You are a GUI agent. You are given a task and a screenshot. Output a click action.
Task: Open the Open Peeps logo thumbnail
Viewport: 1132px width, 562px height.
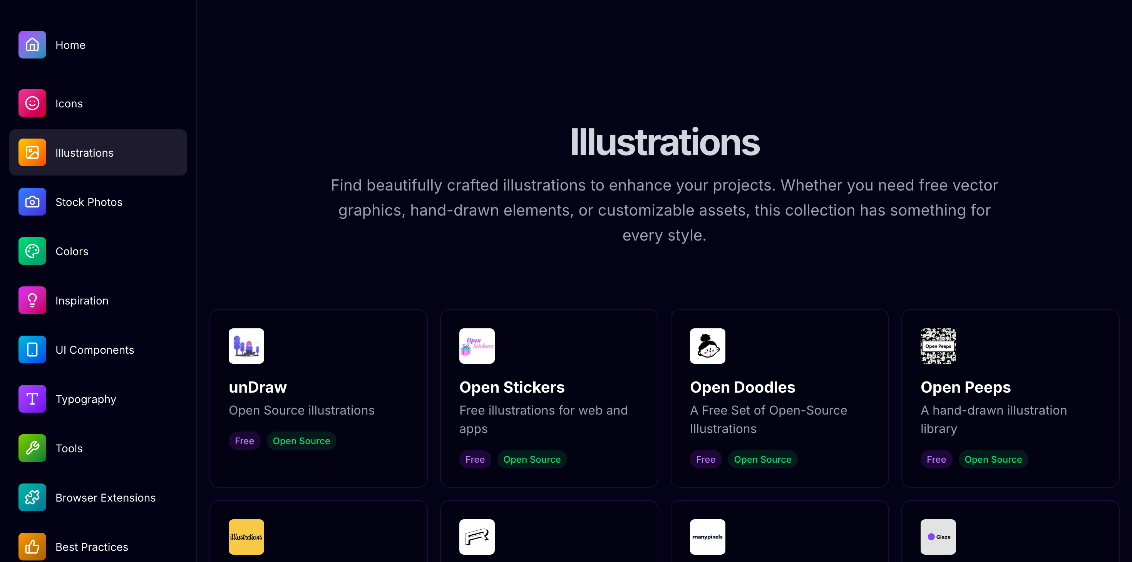pos(938,346)
